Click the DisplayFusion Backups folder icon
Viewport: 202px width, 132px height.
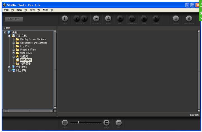click(x=17, y=39)
